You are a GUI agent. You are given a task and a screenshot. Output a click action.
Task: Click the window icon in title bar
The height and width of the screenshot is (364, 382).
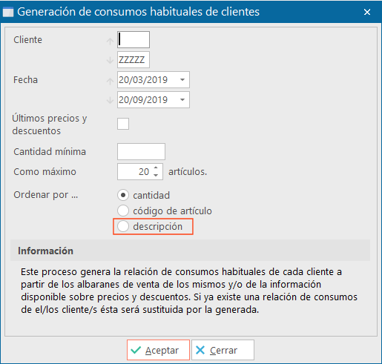coord(8,12)
